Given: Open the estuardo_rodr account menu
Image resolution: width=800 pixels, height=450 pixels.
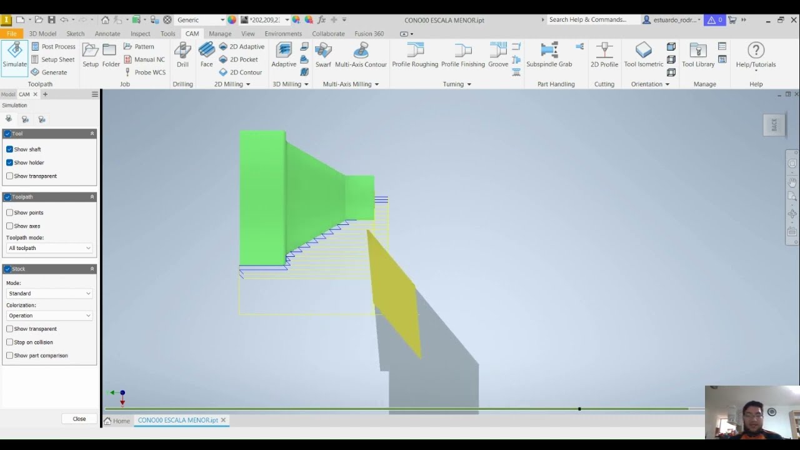Looking at the screenshot, I should [672, 20].
